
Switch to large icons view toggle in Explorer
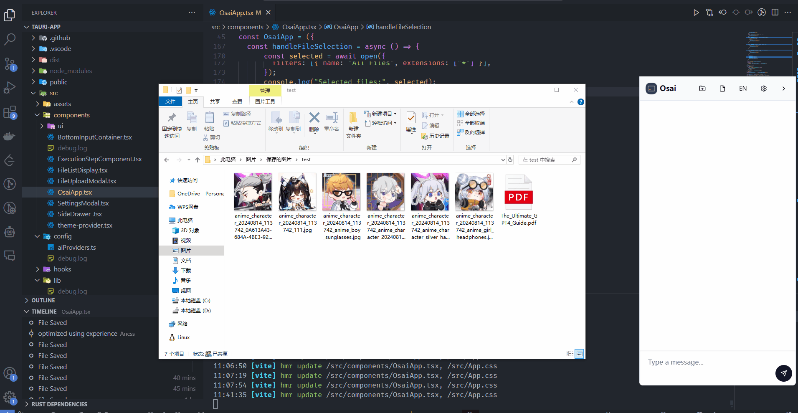pyautogui.click(x=580, y=354)
